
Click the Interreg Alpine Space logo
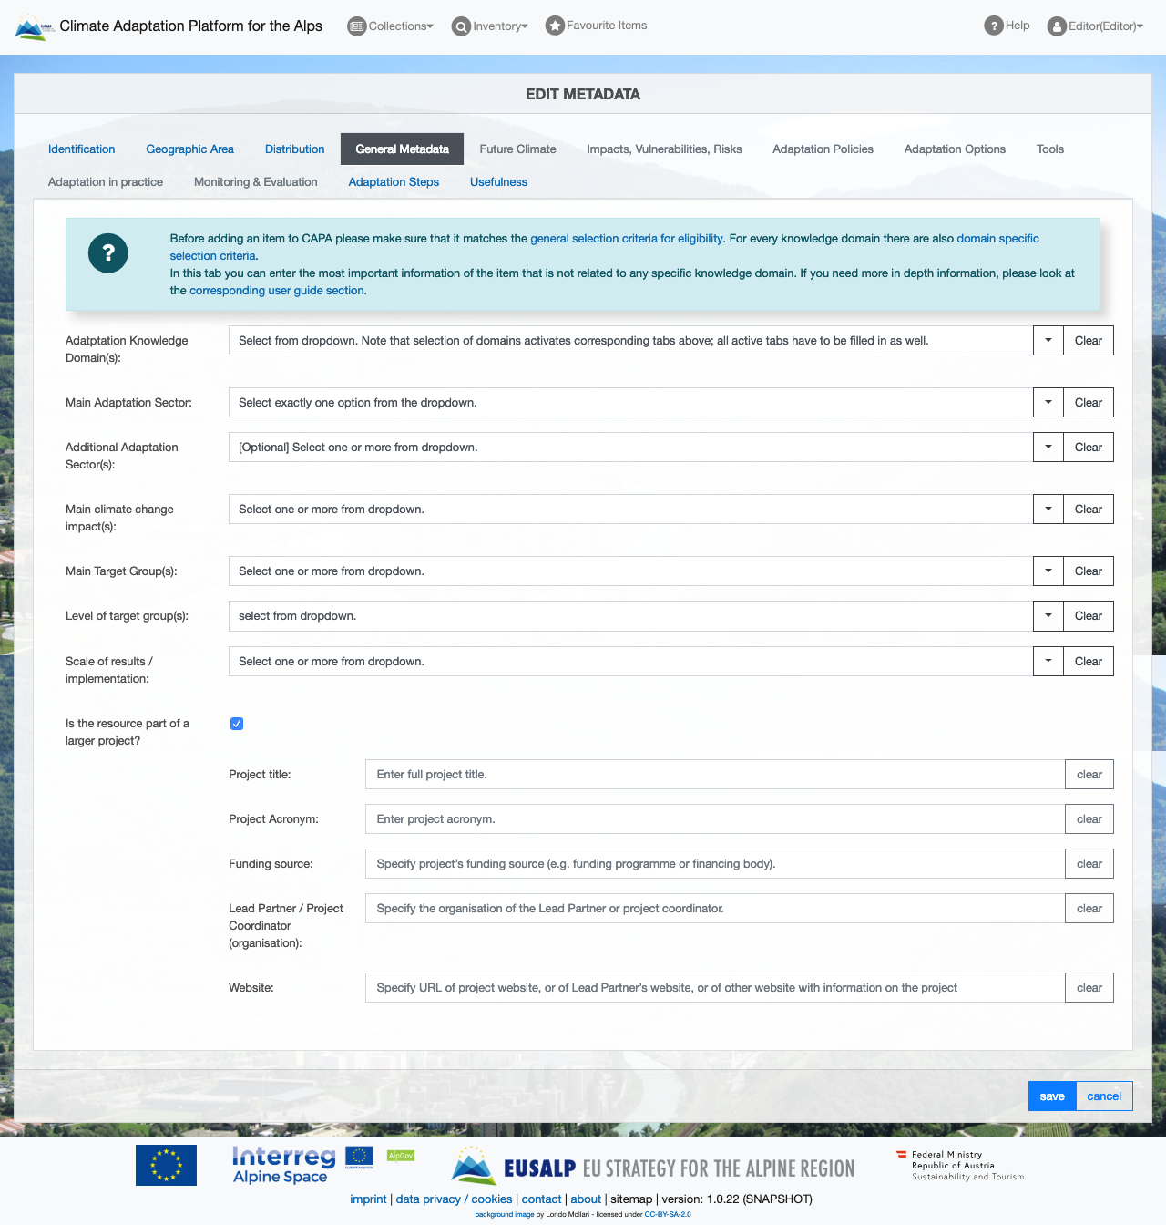282,1164
